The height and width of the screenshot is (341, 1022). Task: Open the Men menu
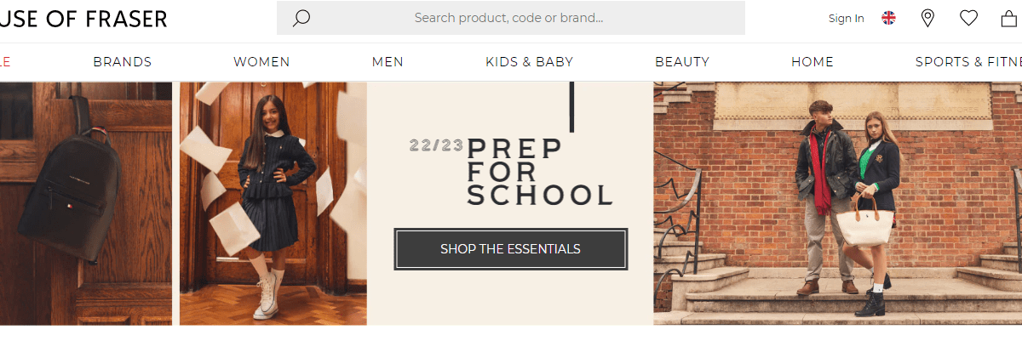tap(388, 62)
